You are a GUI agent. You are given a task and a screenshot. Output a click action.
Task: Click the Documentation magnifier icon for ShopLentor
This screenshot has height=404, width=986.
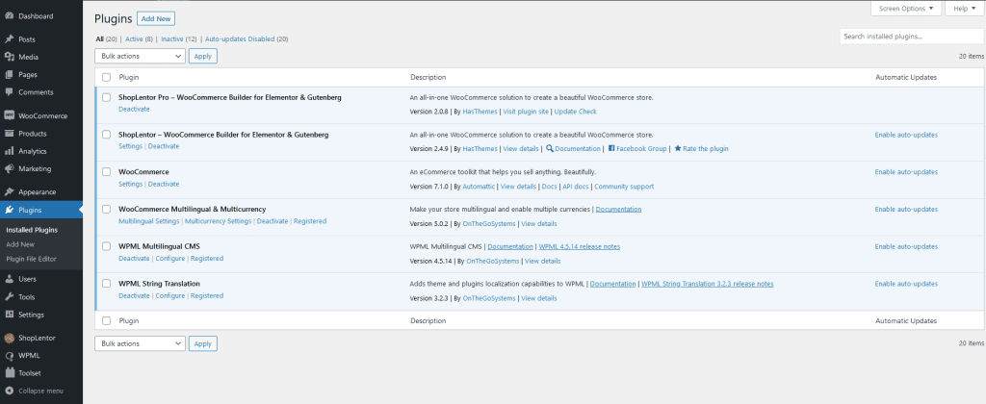(x=550, y=149)
